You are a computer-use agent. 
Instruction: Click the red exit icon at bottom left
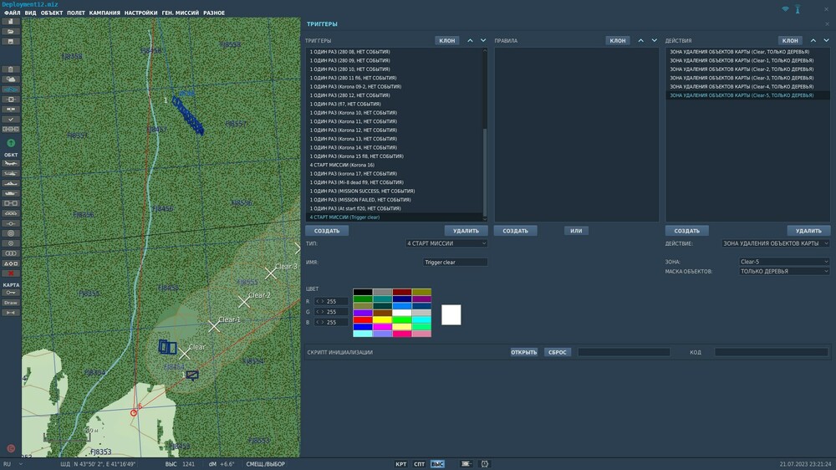tap(11, 448)
